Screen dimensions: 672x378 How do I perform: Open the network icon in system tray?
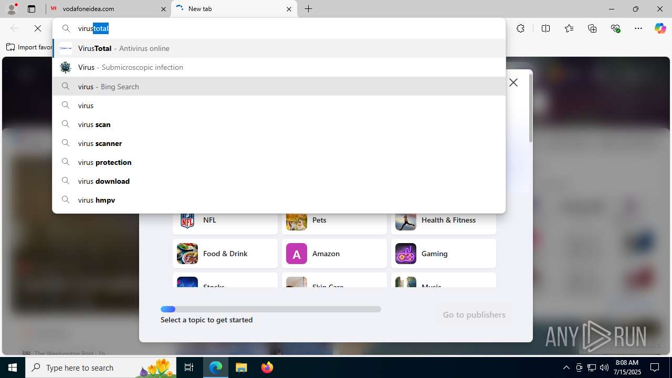click(592, 367)
